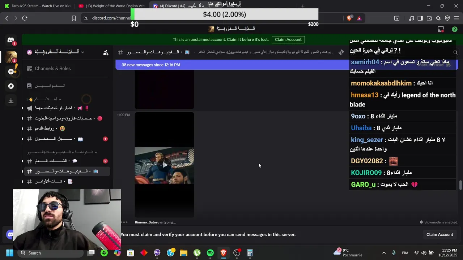
Task: Toggle the Brave sidebar panel icon
Action: click(420, 18)
